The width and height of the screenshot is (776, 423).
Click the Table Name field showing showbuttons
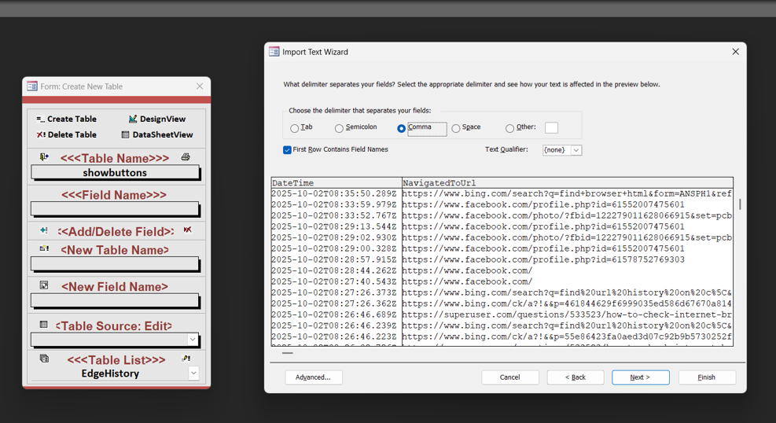tap(115, 173)
